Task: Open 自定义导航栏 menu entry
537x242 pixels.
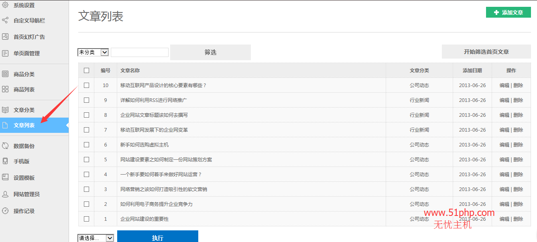Action: tap(29, 20)
